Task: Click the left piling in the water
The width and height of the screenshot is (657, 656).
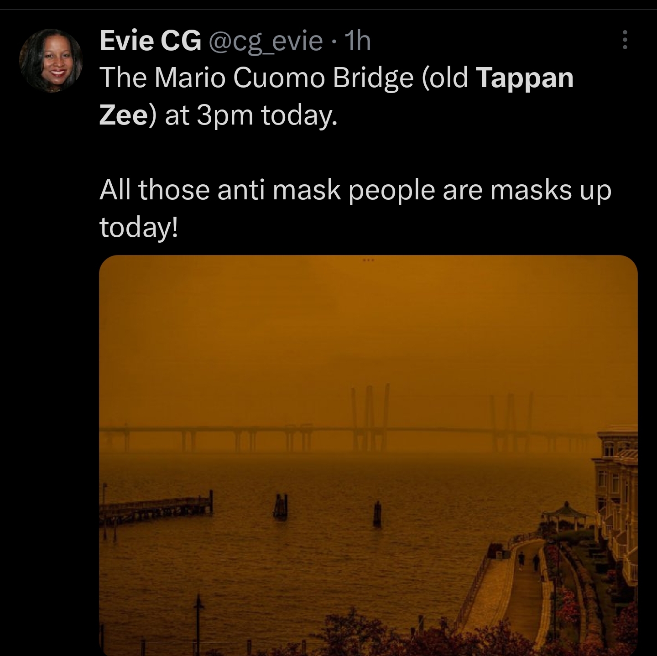Action: (281, 505)
